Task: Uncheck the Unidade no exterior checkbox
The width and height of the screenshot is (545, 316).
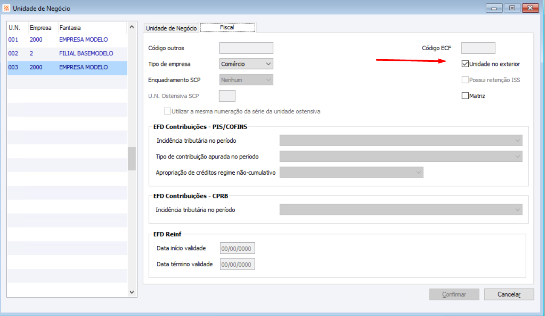Action: [x=465, y=64]
